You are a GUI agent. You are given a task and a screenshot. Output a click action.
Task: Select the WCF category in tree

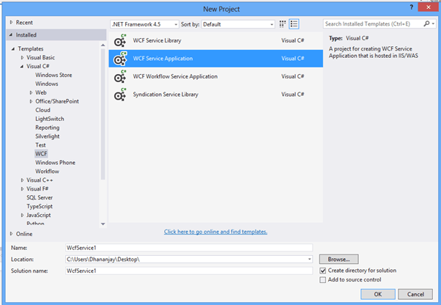coord(41,154)
